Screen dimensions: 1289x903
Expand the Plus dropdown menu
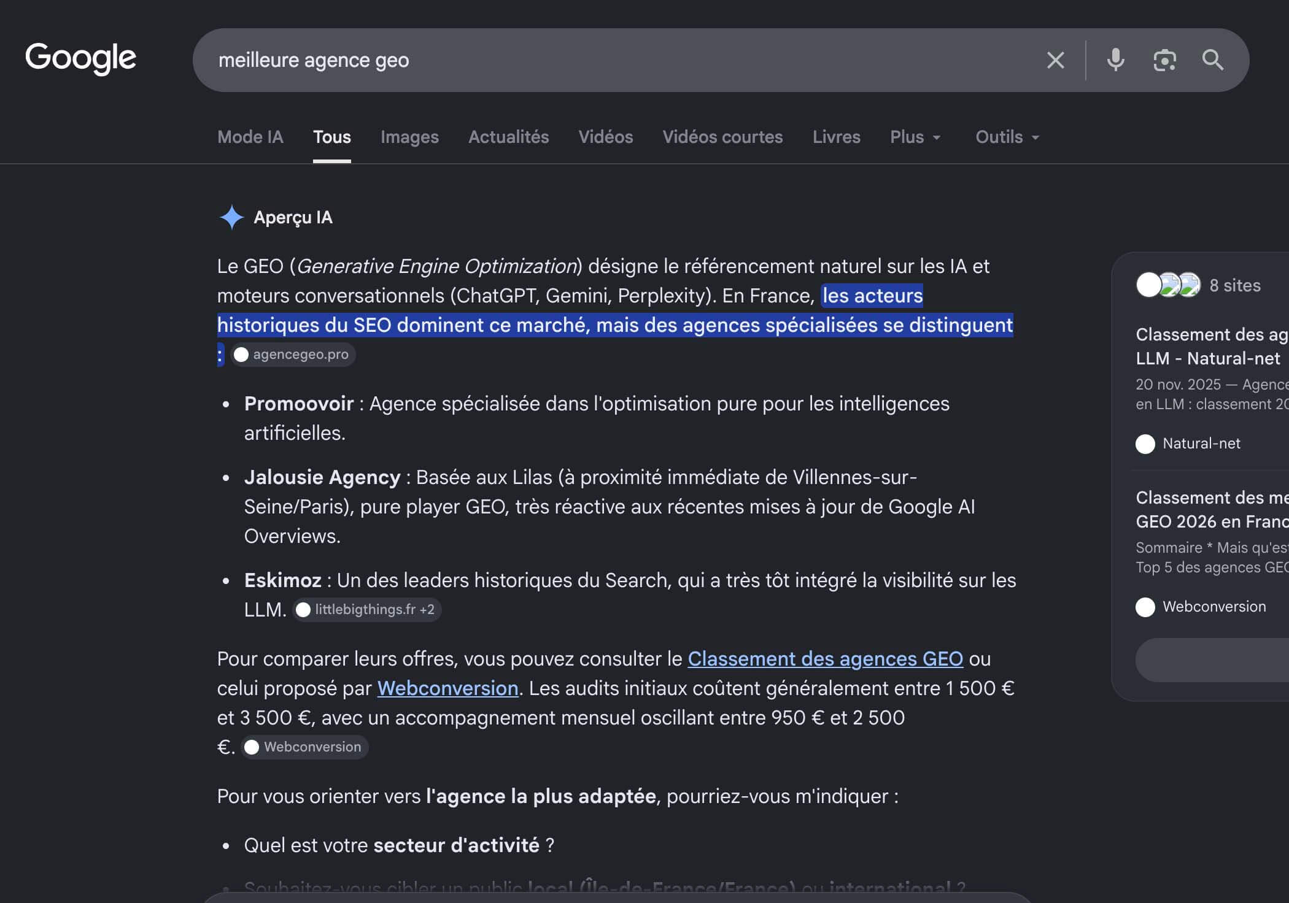click(x=915, y=137)
